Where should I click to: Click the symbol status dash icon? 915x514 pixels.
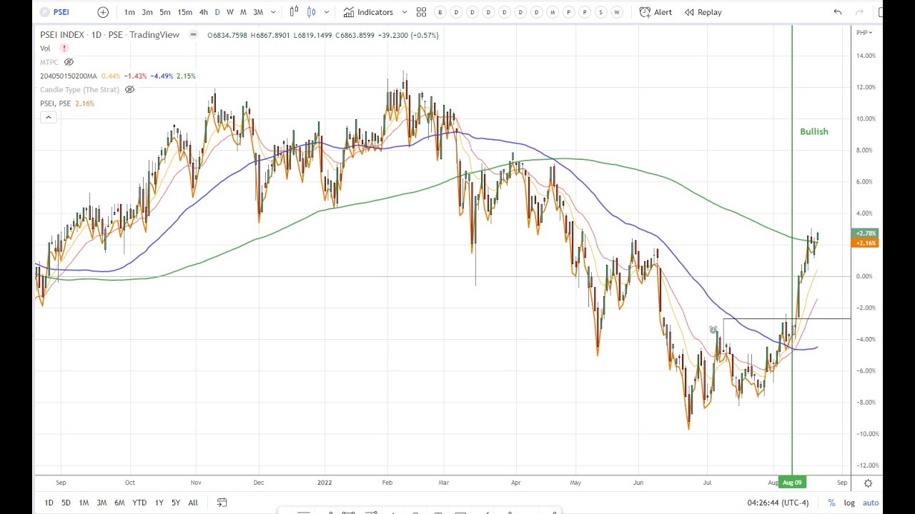[193, 35]
